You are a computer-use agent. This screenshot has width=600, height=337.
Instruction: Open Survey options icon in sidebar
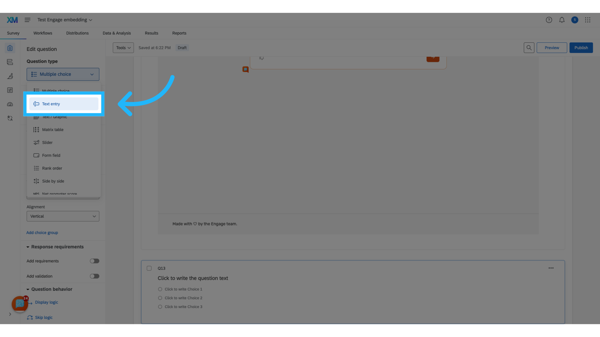[x=10, y=90]
